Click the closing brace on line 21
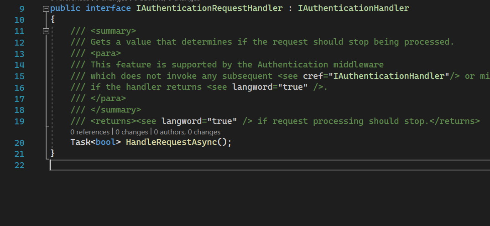490x226 pixels. [x=52, y=153]
